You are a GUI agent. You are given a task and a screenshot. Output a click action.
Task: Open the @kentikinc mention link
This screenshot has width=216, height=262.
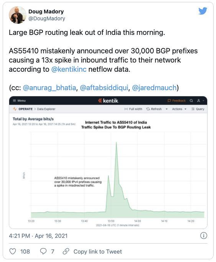tap(69, 69)
